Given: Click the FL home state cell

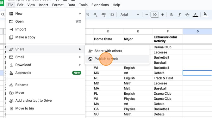Looking at the screenshot, I should pyautogui.click(x=108, y=94).
